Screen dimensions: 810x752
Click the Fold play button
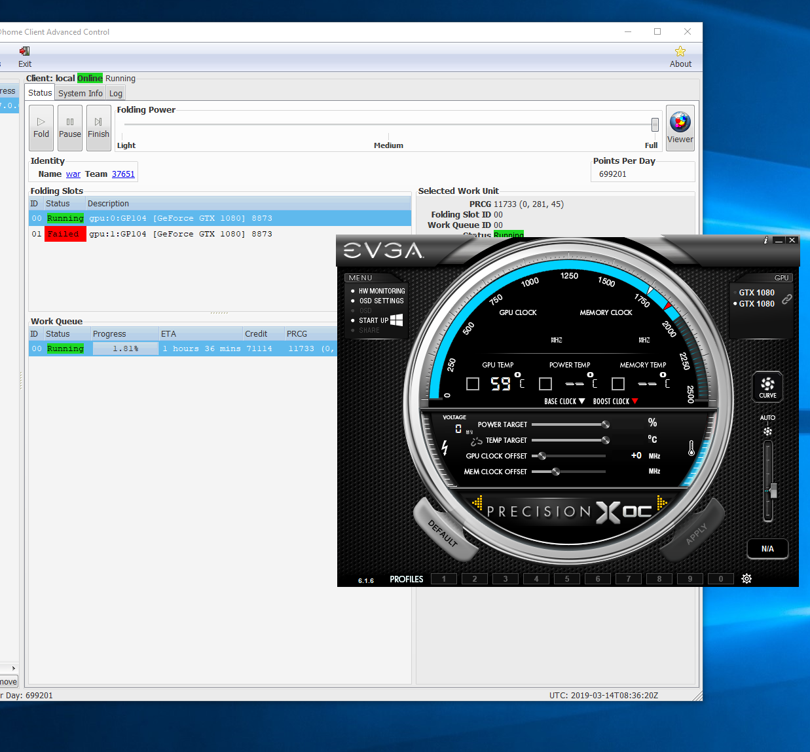pyautogui.click(x=41, y=128)
